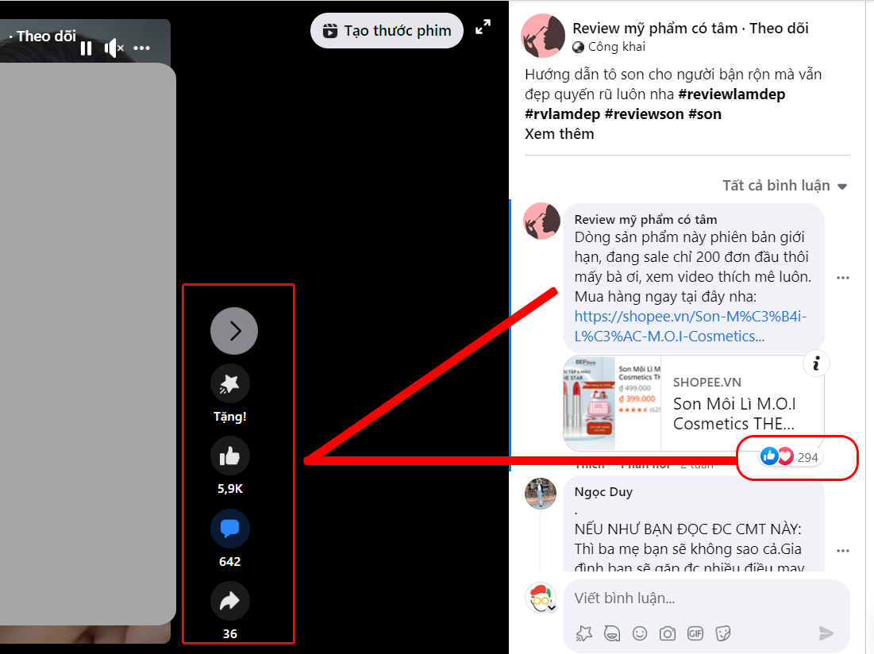
Task: Open the shopee.vn product link
Action: (691, 326)
